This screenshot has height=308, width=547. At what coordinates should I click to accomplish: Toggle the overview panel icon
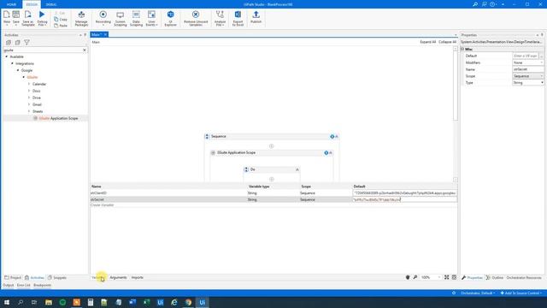454,277
